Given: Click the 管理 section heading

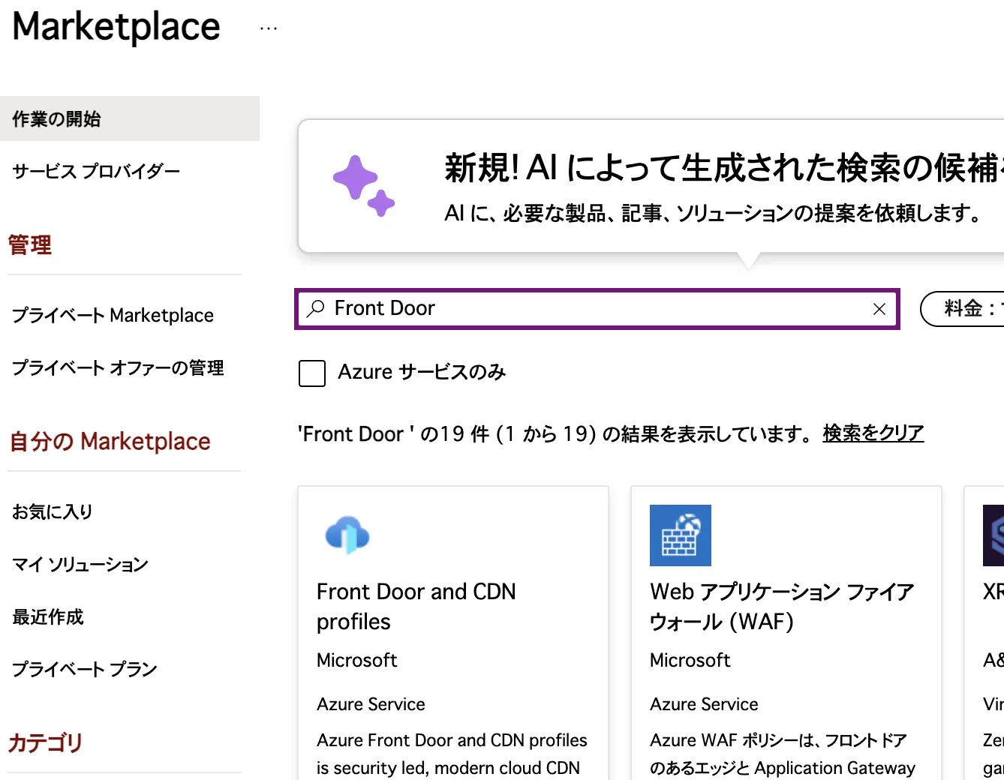Looking at the screenshot, I should click(x=30, y=244).
